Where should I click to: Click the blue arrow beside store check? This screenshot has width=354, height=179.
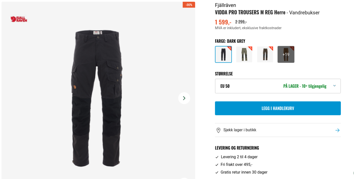(x=337, y=130)
